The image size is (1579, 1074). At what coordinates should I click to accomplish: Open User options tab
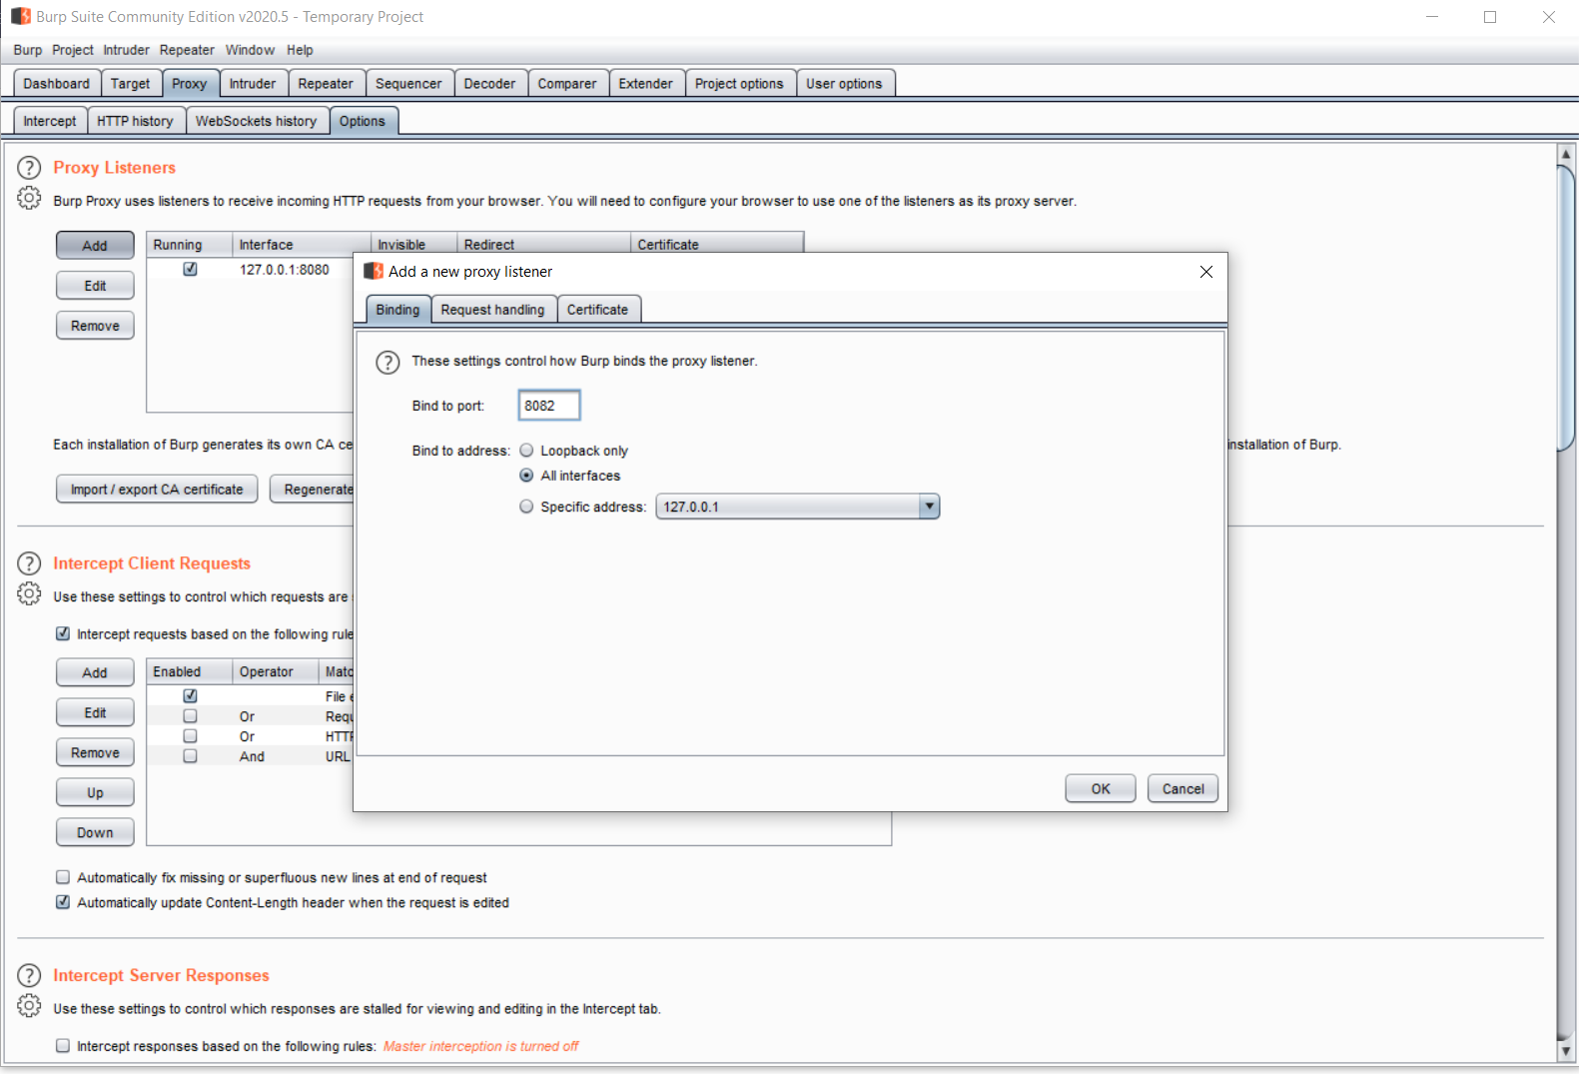(844, 84)
